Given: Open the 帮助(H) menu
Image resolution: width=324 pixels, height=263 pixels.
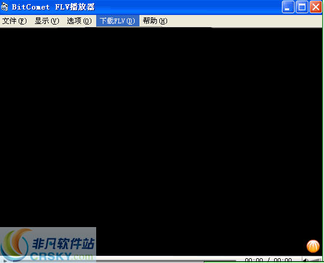Looking at the screenshot, I should pos(155,21).
